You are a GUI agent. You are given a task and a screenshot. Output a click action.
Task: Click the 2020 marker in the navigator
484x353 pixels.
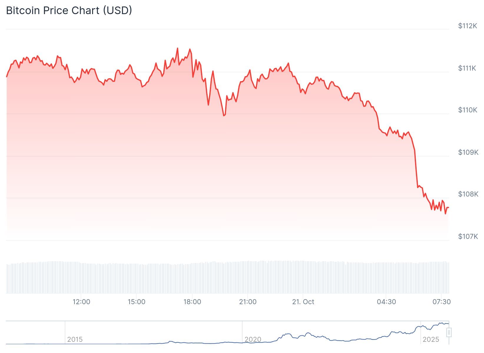click(x=253, y=339)
